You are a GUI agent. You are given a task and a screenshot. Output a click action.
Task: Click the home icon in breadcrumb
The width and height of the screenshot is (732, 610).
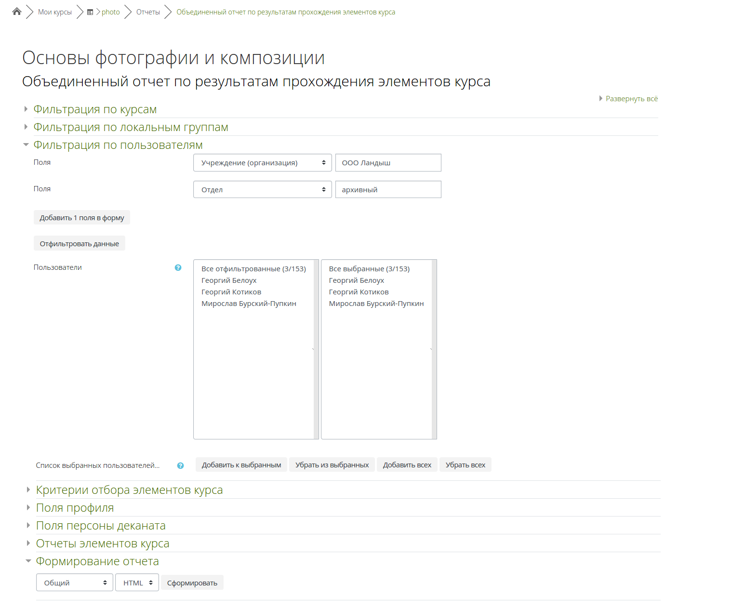17,12
